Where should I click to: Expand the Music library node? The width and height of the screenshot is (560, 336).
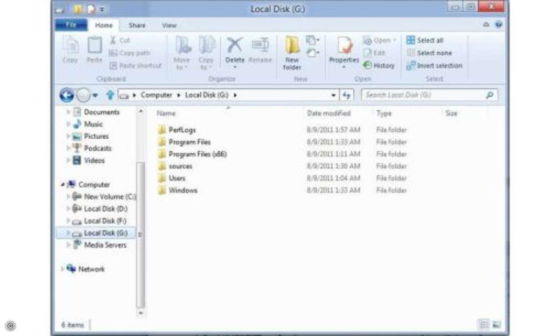(x=69, y=124)
